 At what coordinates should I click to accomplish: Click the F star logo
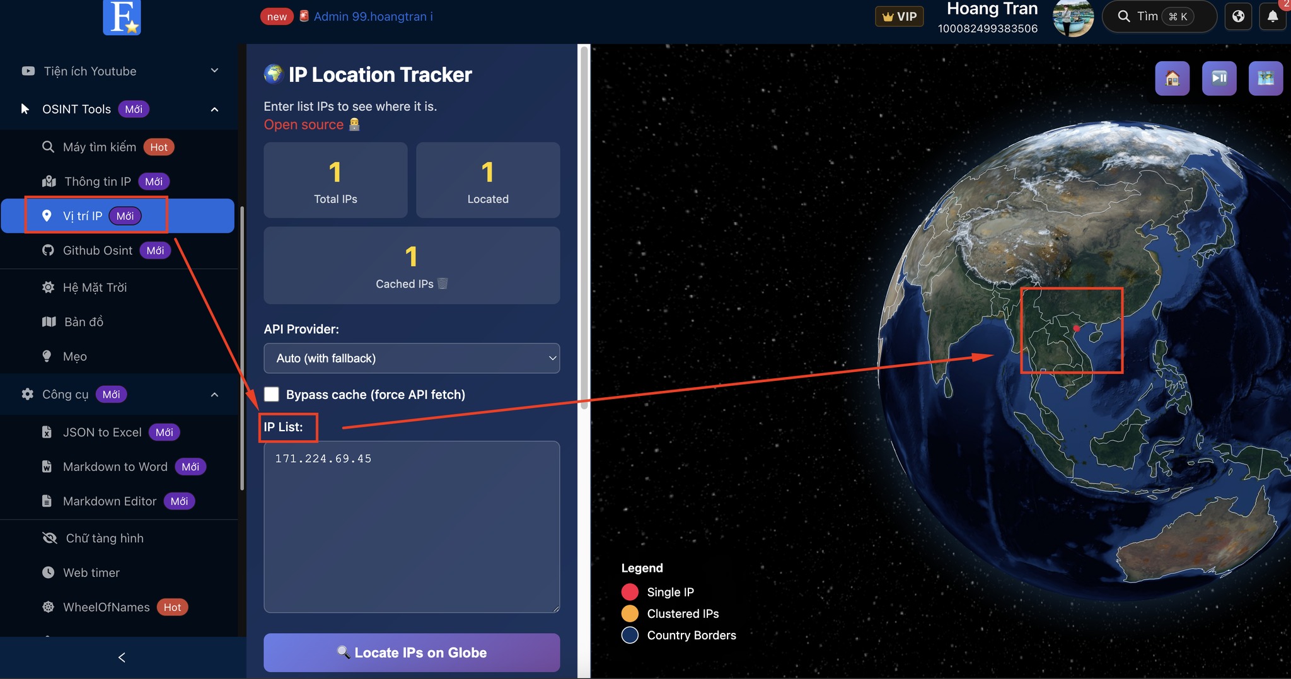pyautogui.click(x=122, y=17)
